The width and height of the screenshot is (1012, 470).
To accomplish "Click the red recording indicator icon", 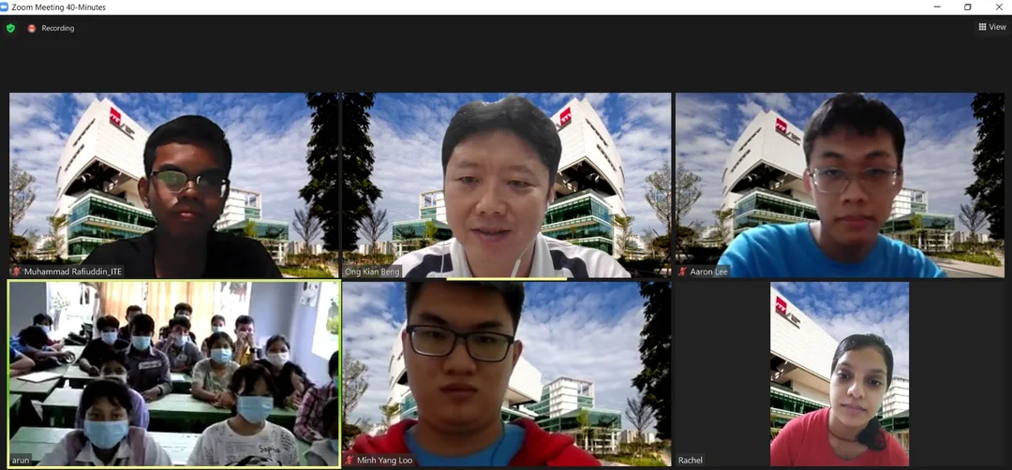I will tap(32, 28).
